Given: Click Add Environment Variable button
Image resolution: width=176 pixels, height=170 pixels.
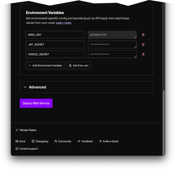Looking at the screenshot, I should pyautogui.click(x=45, y=65).
